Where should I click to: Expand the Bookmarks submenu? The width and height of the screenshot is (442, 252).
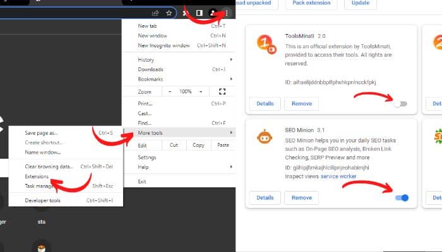[x=179, y=79]
